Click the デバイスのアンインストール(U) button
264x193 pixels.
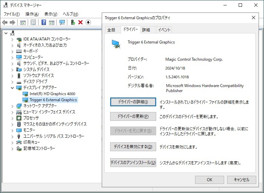(x=133, y=163)
